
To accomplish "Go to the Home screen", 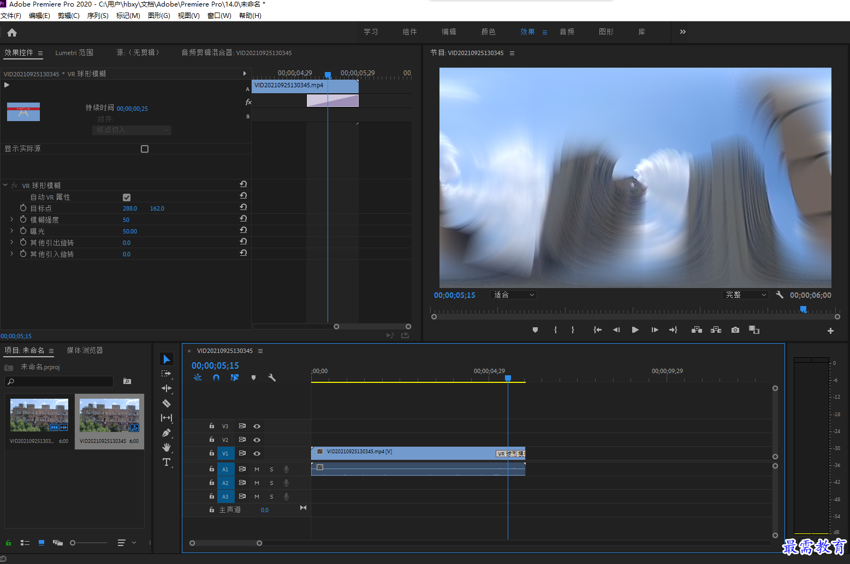I will point(12,33).
